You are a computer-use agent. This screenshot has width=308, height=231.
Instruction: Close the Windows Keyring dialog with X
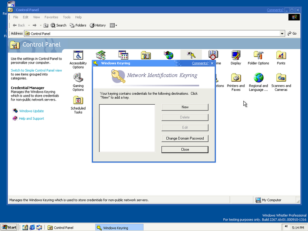pos(212,63)
